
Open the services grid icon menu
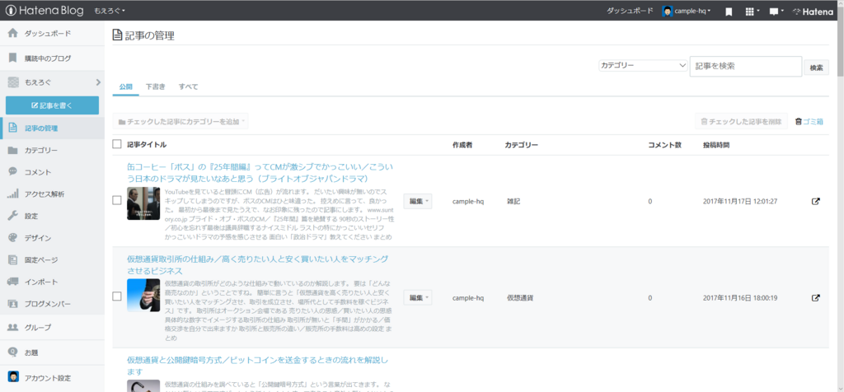pyautogui.click(x=750, y=11)
